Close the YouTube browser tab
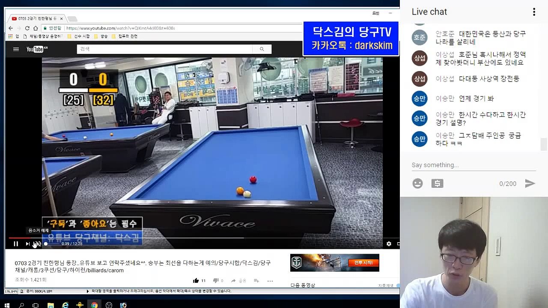Screen dimensions: 548x308 click(61, 19)
